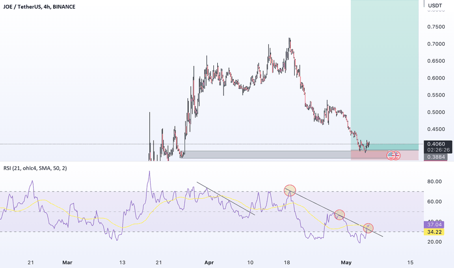Click the 0.7000 price scale label
This screenshot has height=268, width=454.
tap(436, 44)
